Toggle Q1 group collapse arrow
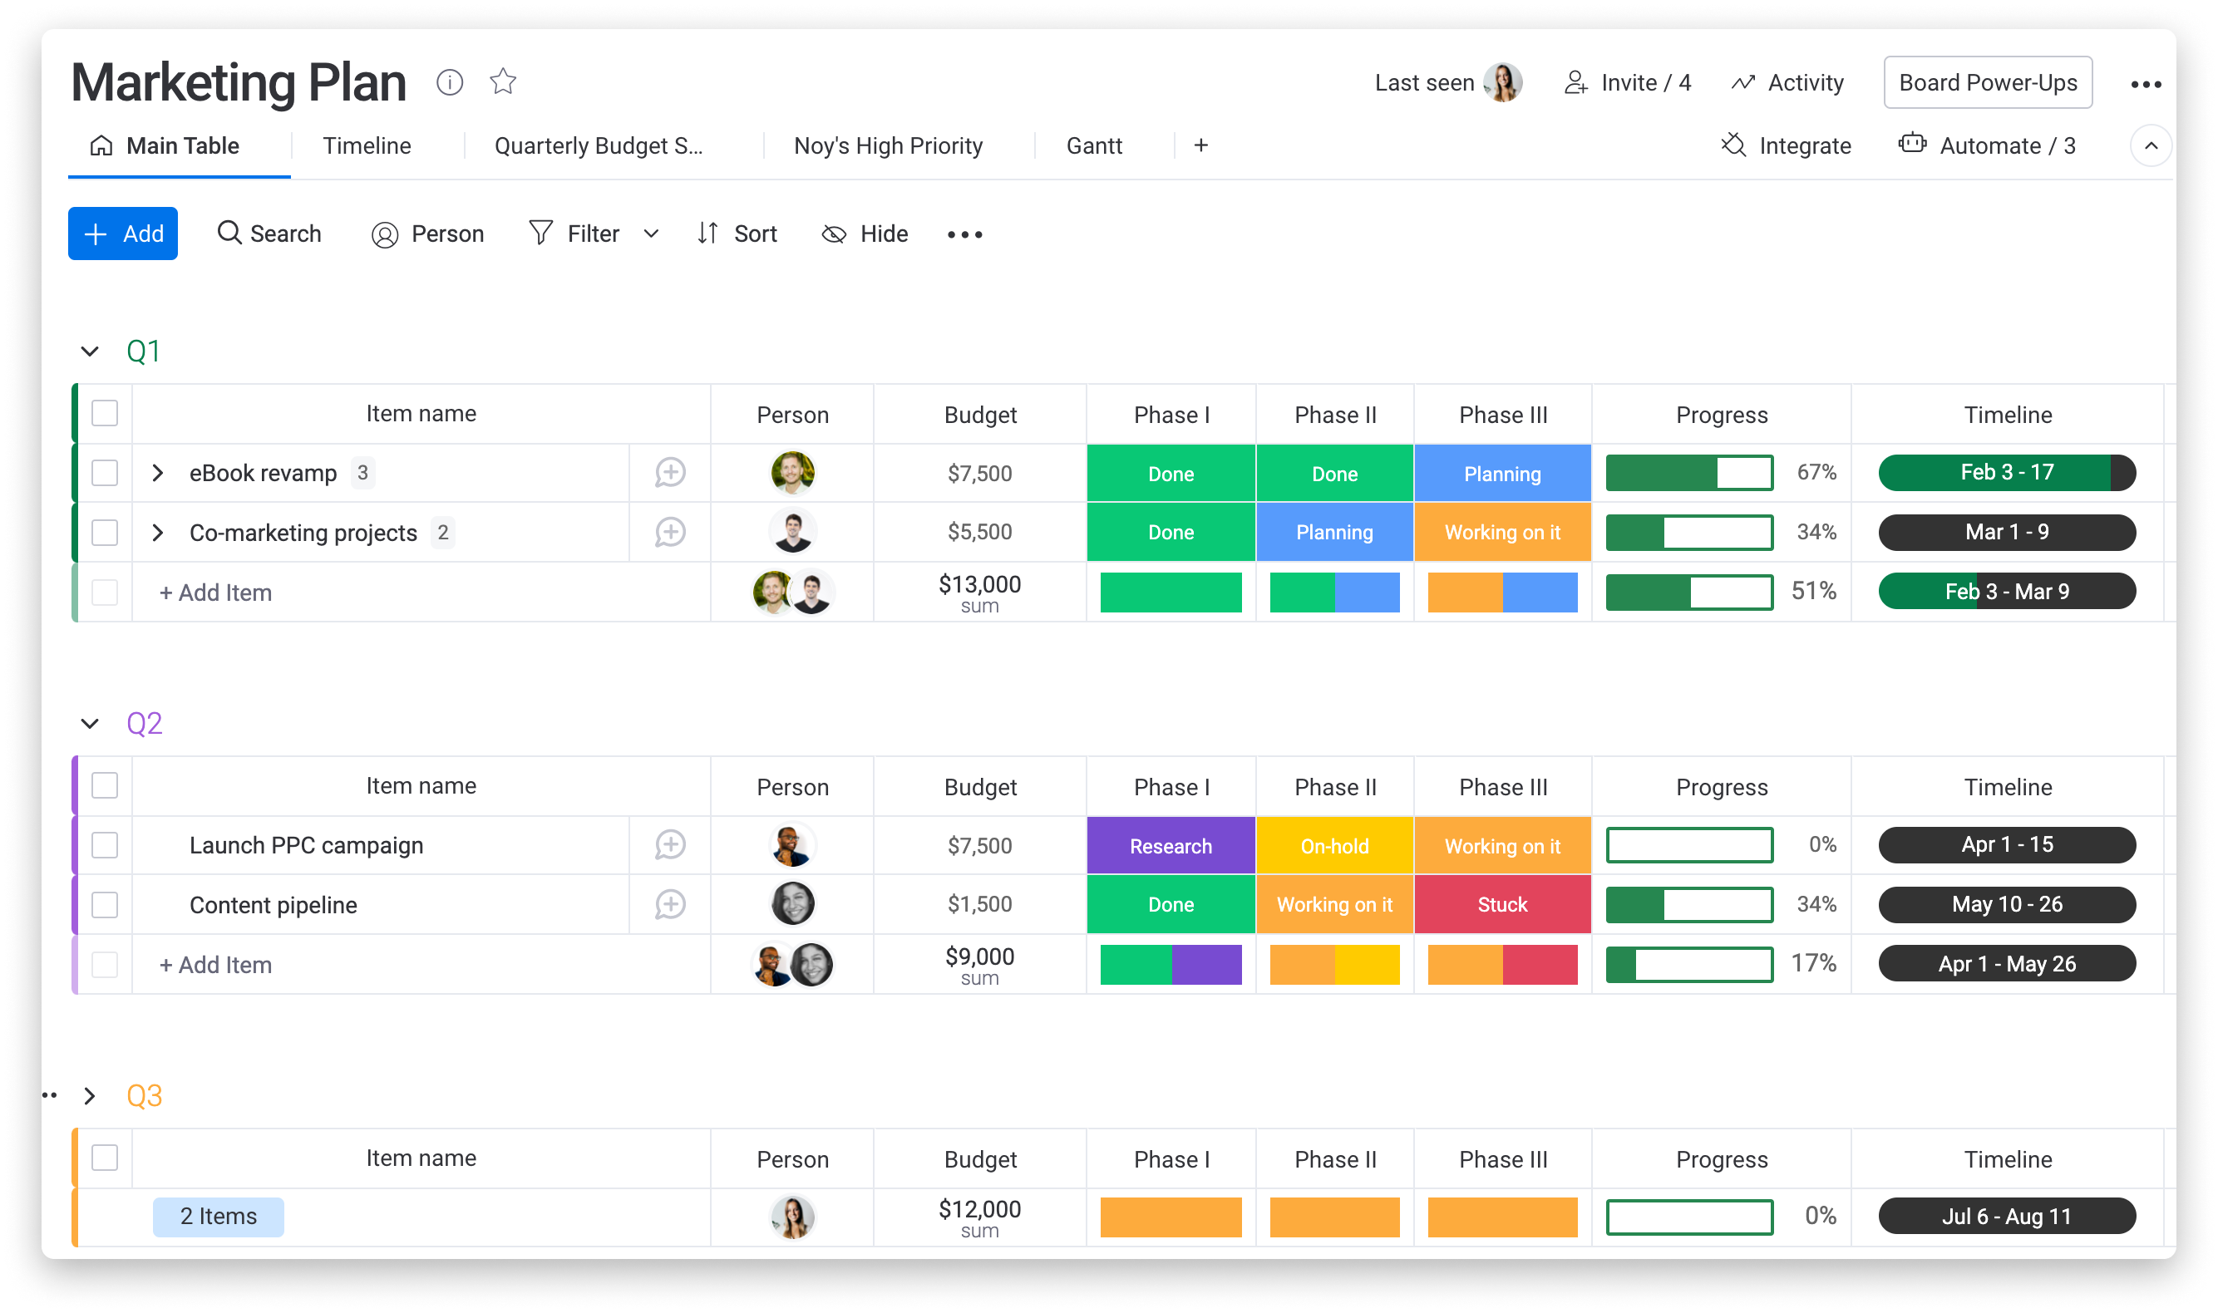 (89, 350)
